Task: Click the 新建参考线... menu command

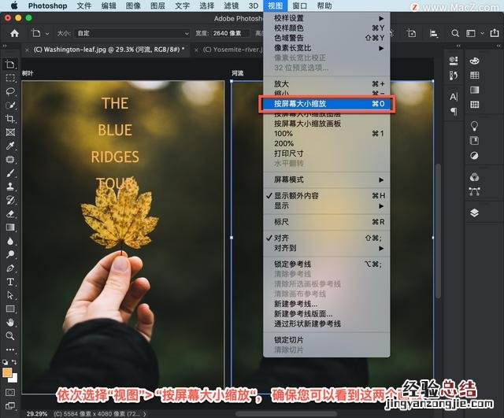Action: point(296,304)
